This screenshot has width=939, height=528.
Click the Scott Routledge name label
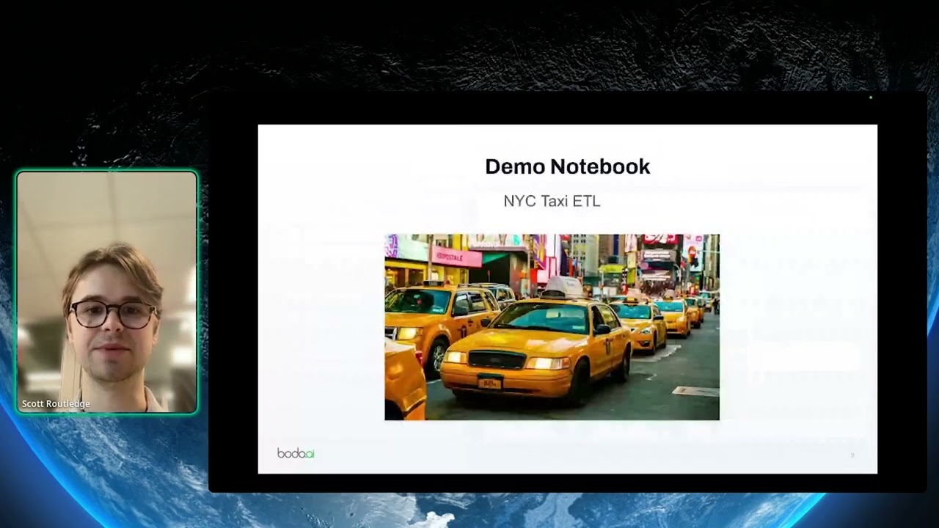(56, 404)
